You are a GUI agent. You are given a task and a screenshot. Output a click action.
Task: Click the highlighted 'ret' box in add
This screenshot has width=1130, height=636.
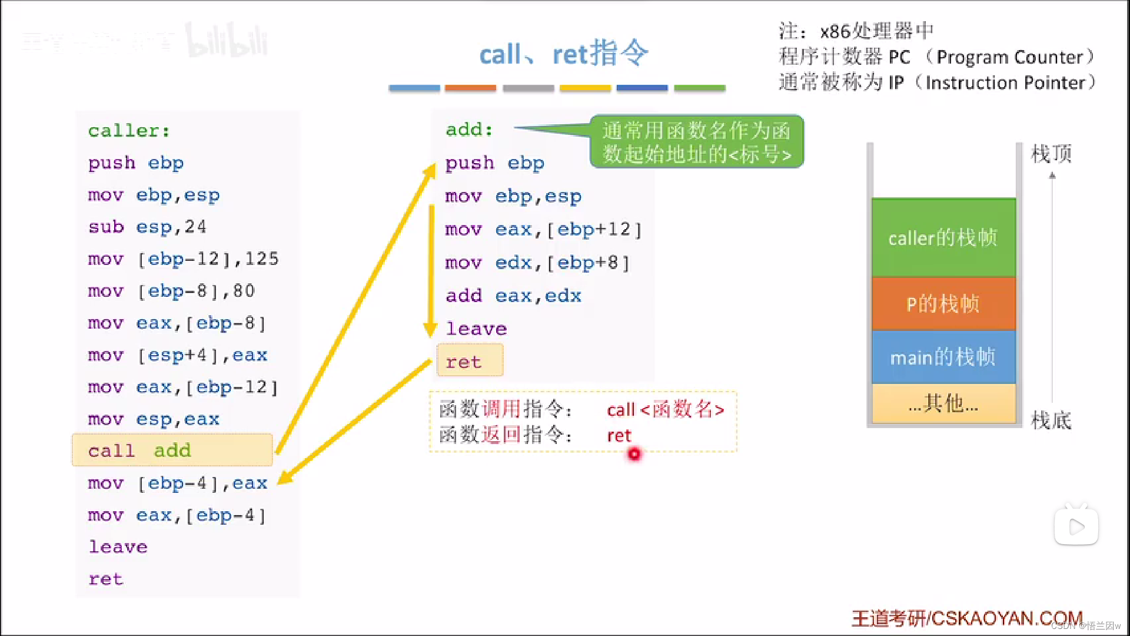[470, 361]
